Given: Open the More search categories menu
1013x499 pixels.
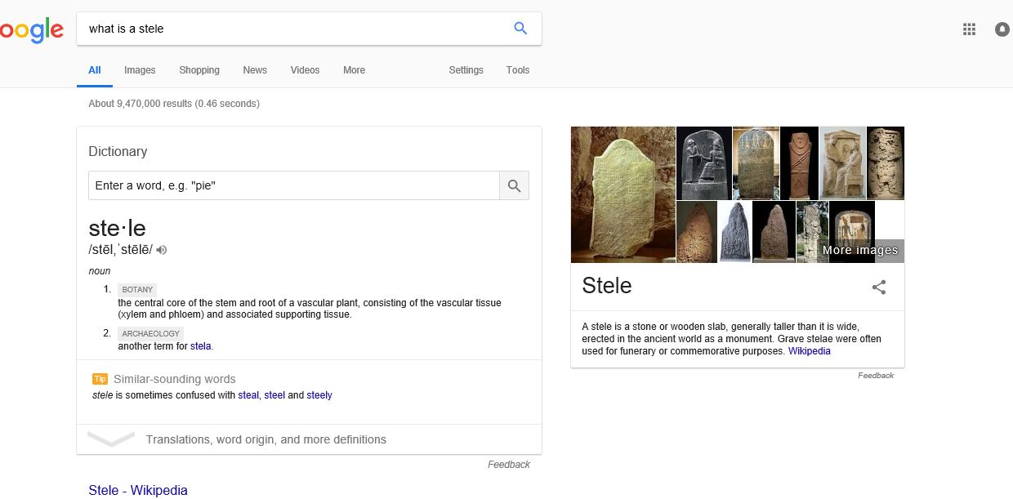Looking at the screenshot, I should (354, 70).
